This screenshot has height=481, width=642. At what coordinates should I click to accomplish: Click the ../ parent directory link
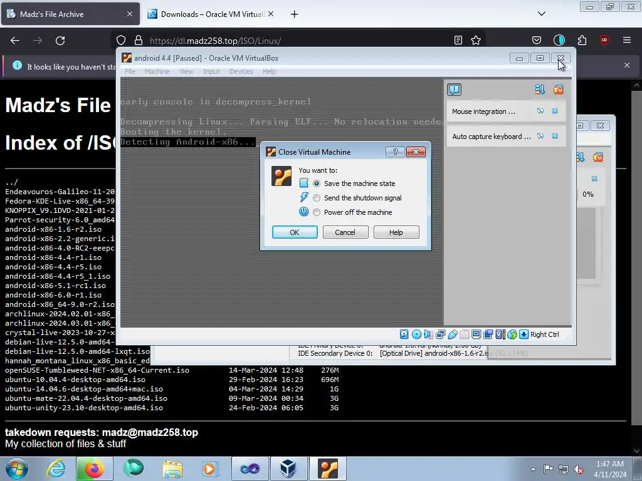(11, 182)
